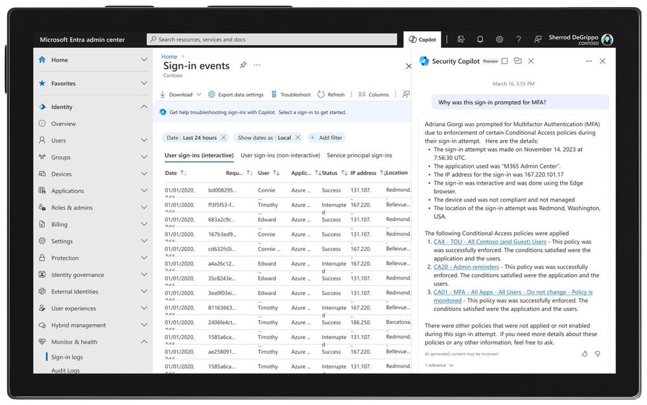Image resolution: width=647 pixels, height=405 pixels.
Task: Remove the Show dates as Local filter
Action: pyautogui.click(x=298, y=137)
